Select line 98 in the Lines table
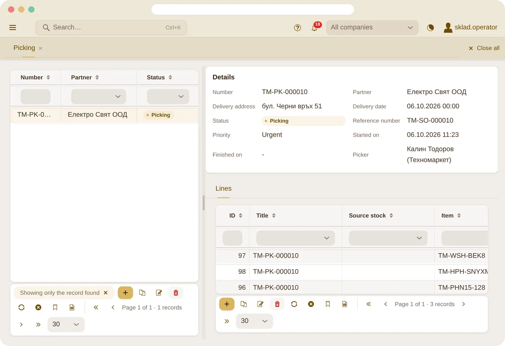This screenshot has height=346, width=505. click(352, 272)
